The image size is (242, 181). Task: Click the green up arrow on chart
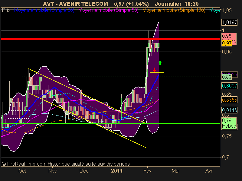pos(160,63)
